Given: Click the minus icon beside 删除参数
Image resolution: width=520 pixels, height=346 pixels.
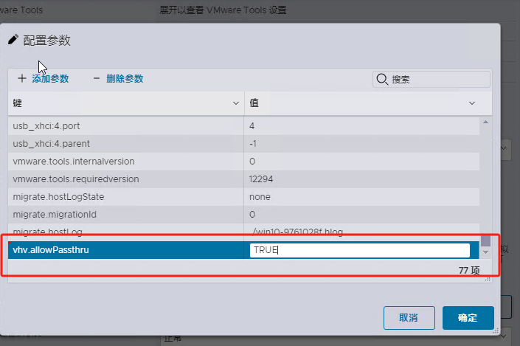Looking at the screenshot, I should tap(97, 79).
